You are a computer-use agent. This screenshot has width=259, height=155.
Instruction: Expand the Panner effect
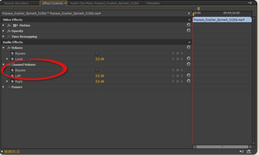tap(3, 87)
